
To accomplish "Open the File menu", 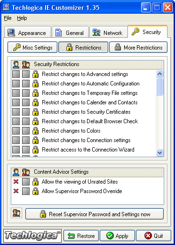I will tap(8, 18).
